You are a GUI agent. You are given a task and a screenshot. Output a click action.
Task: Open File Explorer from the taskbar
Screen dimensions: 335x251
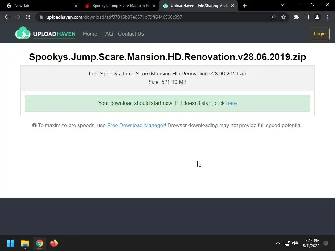[25, 243]
